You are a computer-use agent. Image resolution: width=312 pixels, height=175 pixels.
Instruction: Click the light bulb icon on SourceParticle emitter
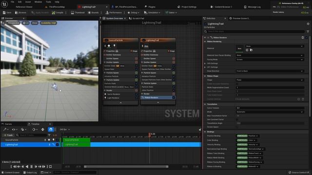point(114,46)
